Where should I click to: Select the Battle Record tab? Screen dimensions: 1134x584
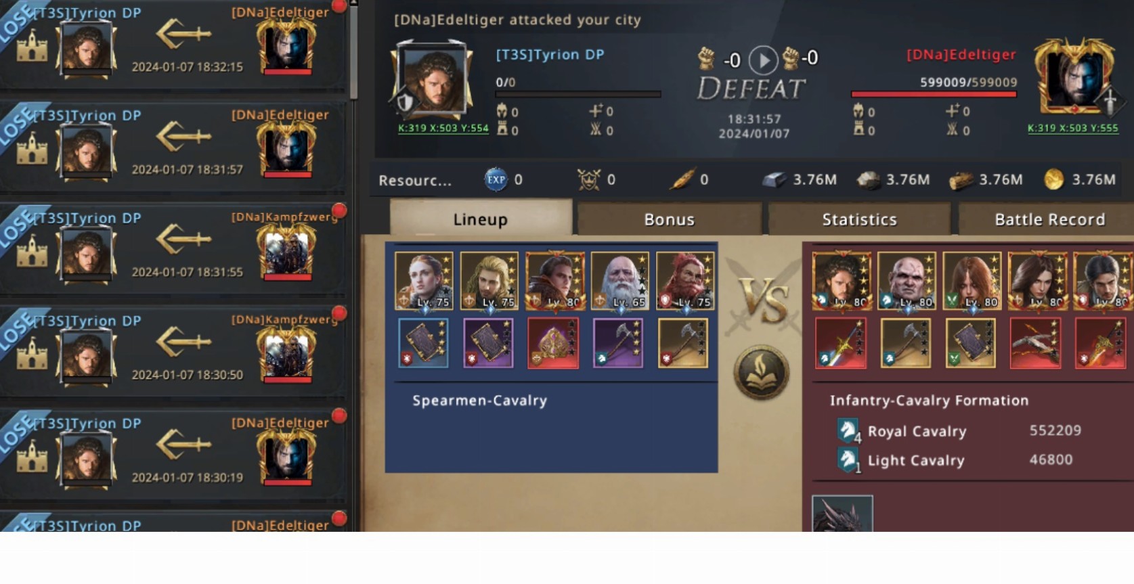point(1048,219)
